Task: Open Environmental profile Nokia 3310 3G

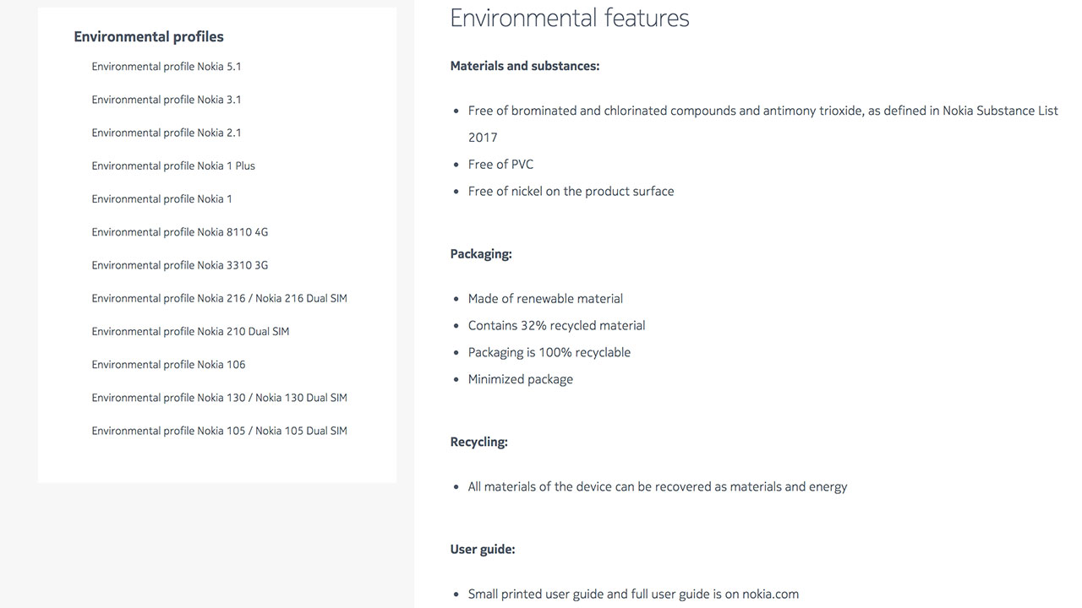Action: click(180, 265)
